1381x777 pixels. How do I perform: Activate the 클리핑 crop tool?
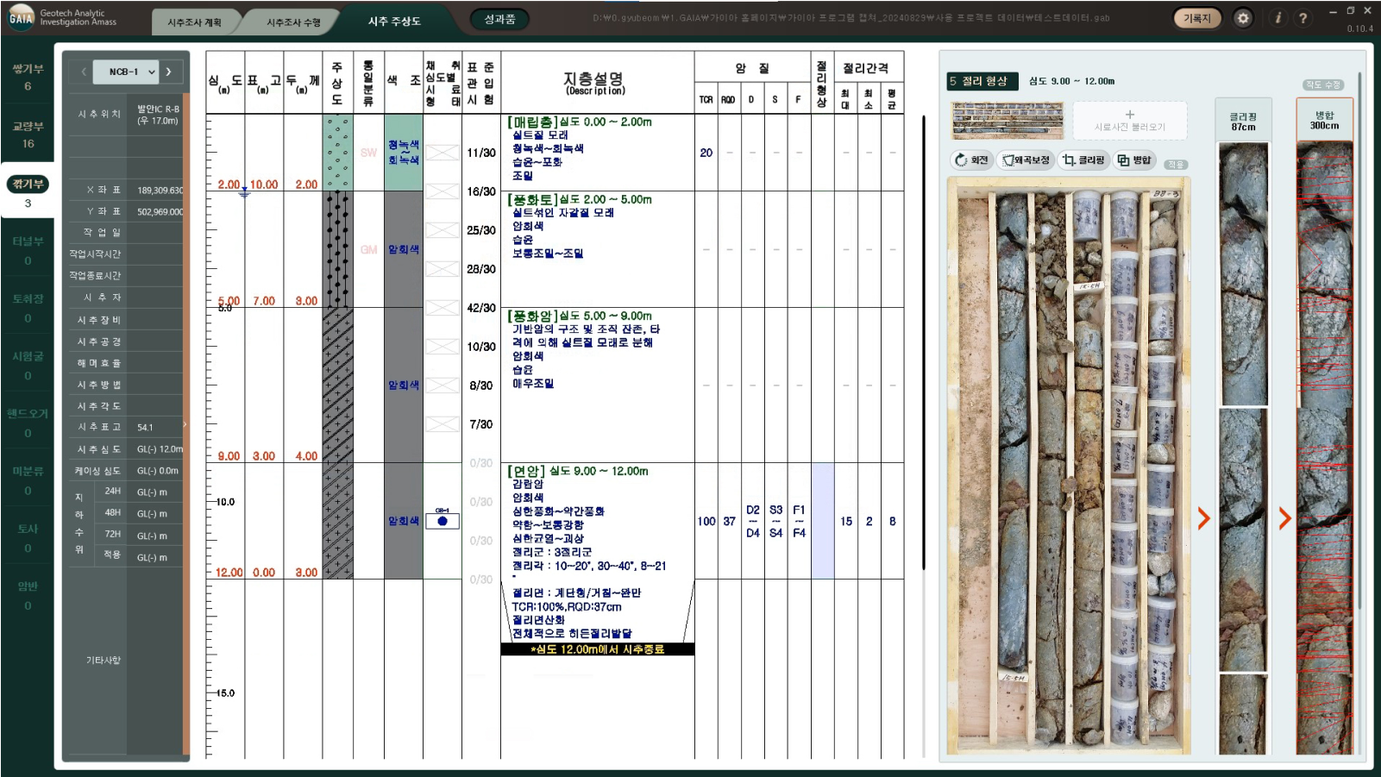pyautogui.click(x=1083, y=160)
